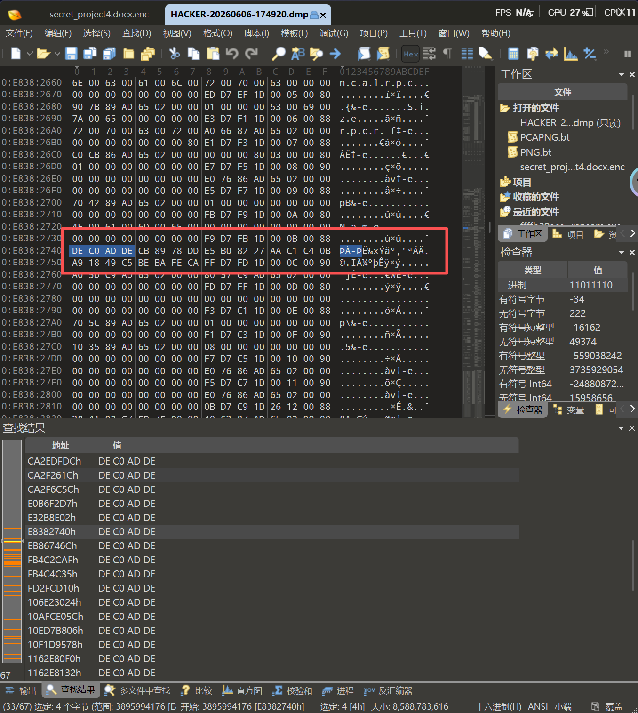The height and width of the screenshot is (713, 638).
Task: Select search result at address FB4C2CAFh
Action: click(x=273, y=560)
